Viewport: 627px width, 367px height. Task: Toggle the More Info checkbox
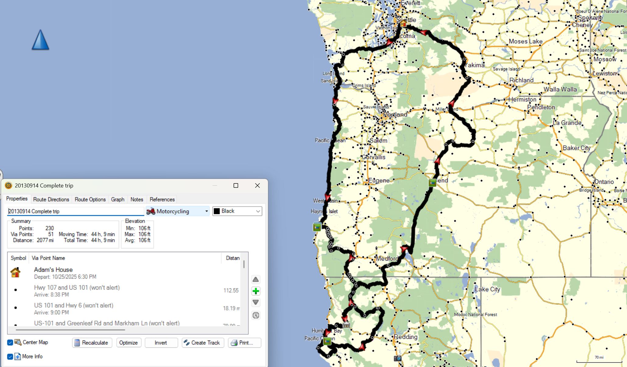point(10,357)
